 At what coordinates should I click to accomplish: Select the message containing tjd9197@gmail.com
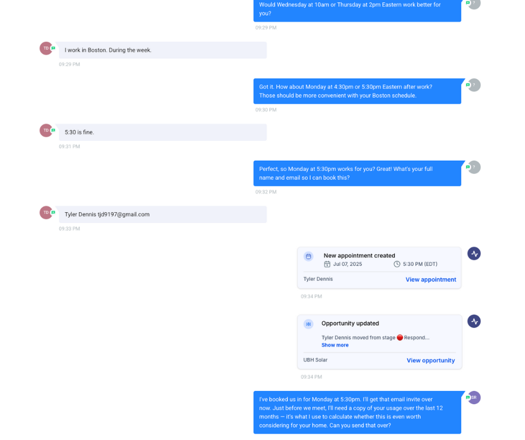[163, 214]
